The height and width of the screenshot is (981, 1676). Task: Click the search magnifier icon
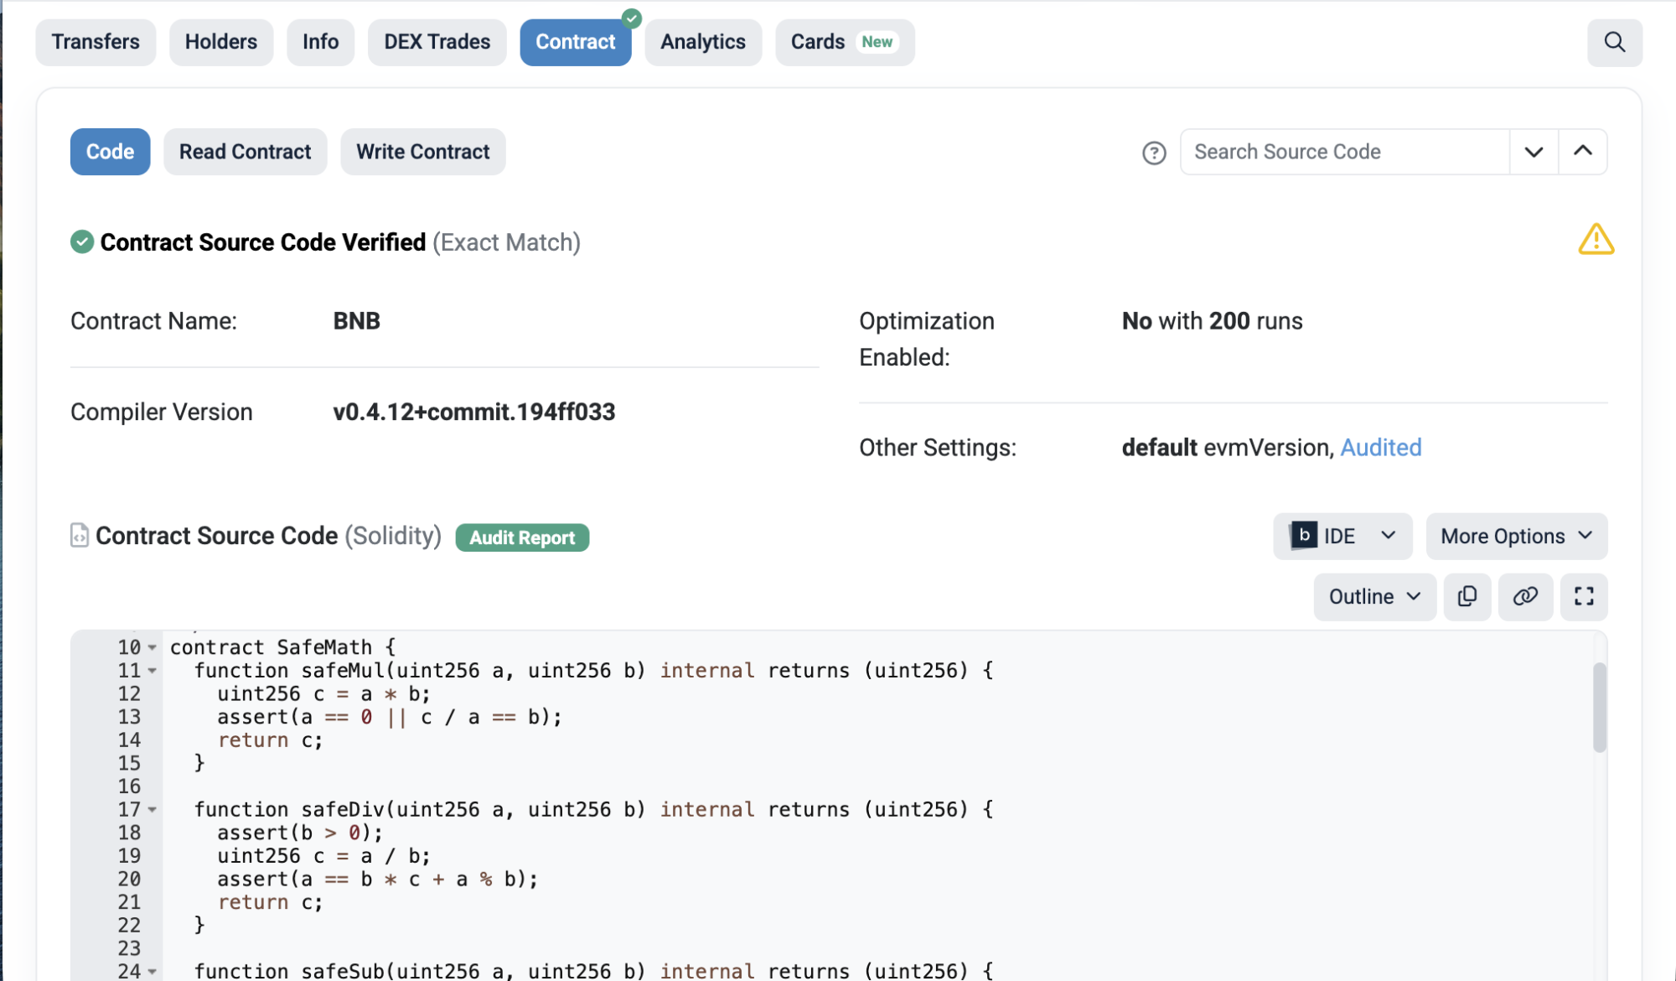click(1614, 42)
